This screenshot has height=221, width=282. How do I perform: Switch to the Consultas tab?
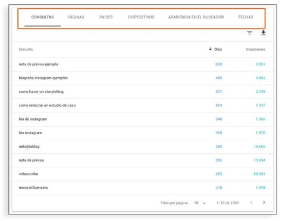42,17
